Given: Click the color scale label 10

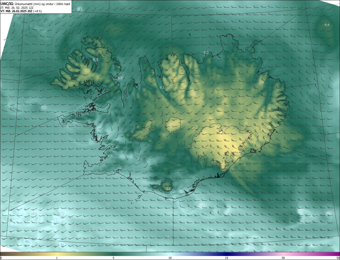Looking at the screenshot, I should (170, 258).
